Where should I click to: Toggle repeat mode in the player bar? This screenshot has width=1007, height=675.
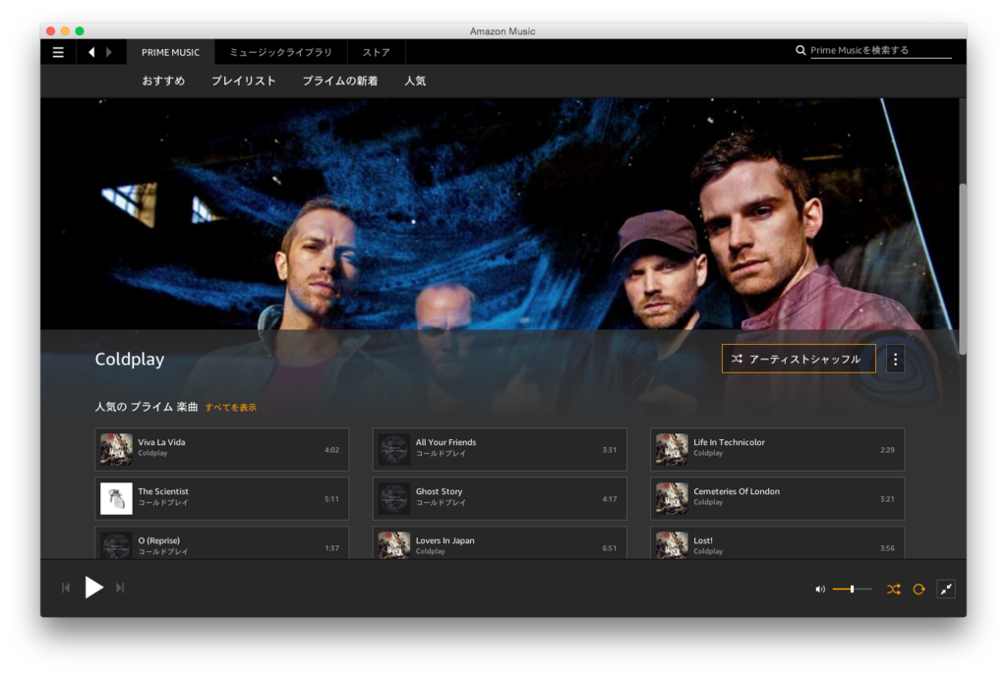pyautogui.click(x=919, y=589)
